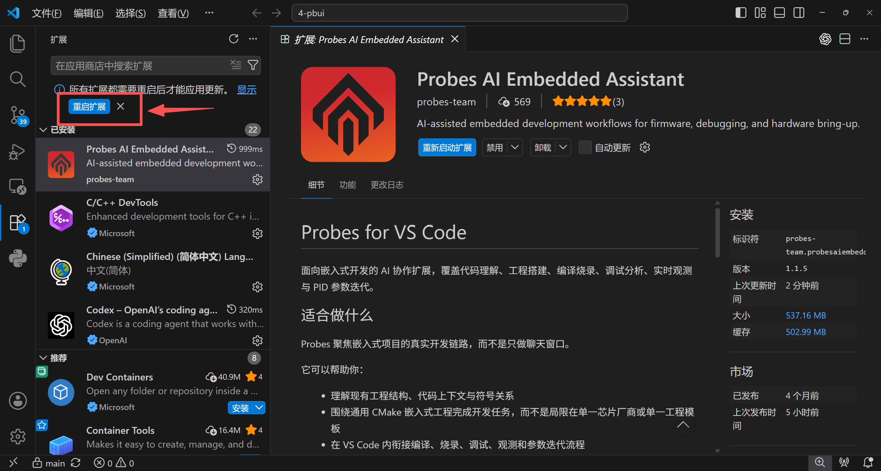Open the Remote Explorer view

point(18,187)
